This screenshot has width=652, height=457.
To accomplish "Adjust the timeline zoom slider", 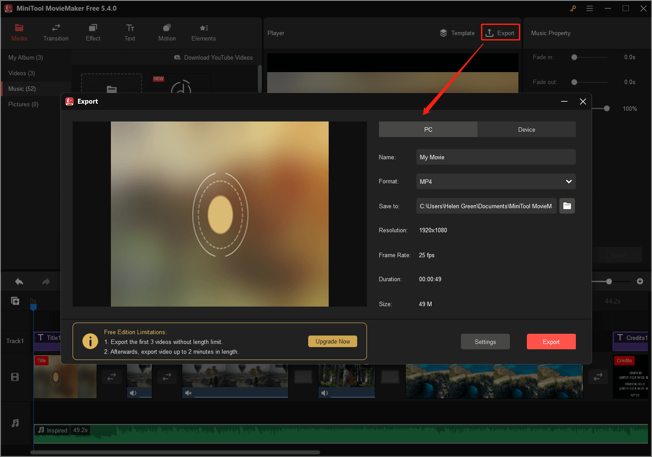I will tap(609, 281).
